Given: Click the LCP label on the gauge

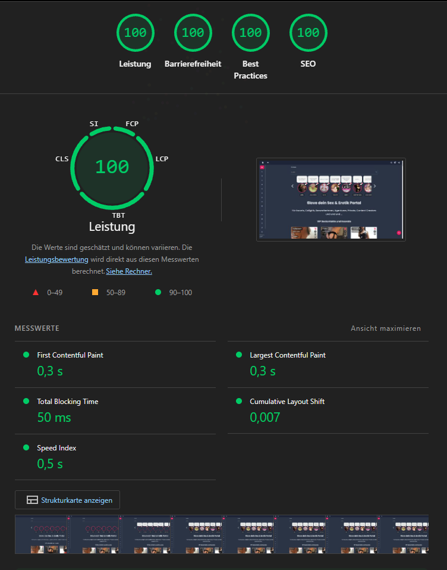Looking at the screenshot, I should pyautogui.click(x=162, y=159).
